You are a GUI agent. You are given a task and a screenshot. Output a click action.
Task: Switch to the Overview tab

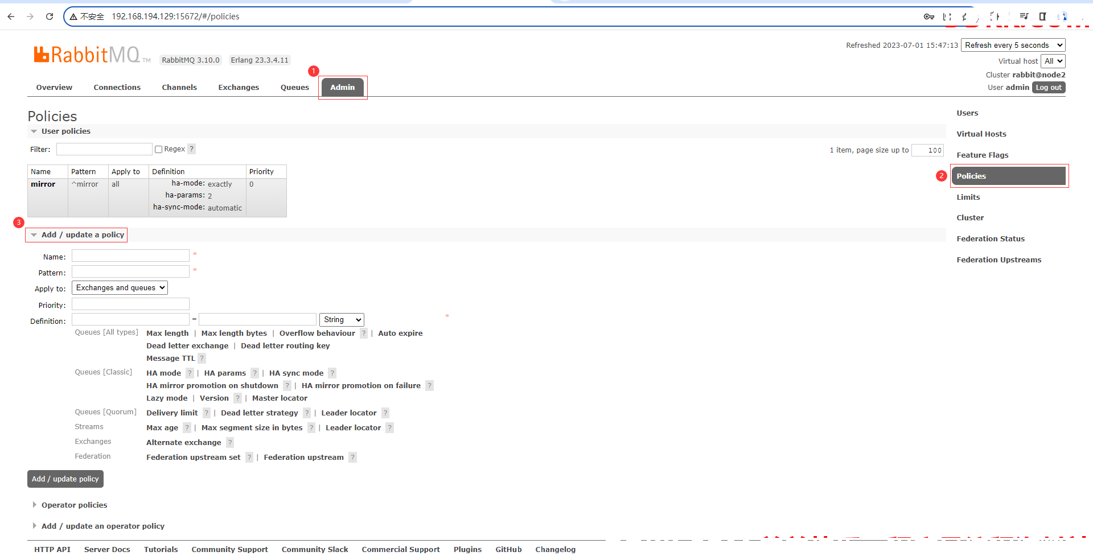[54, 88]
